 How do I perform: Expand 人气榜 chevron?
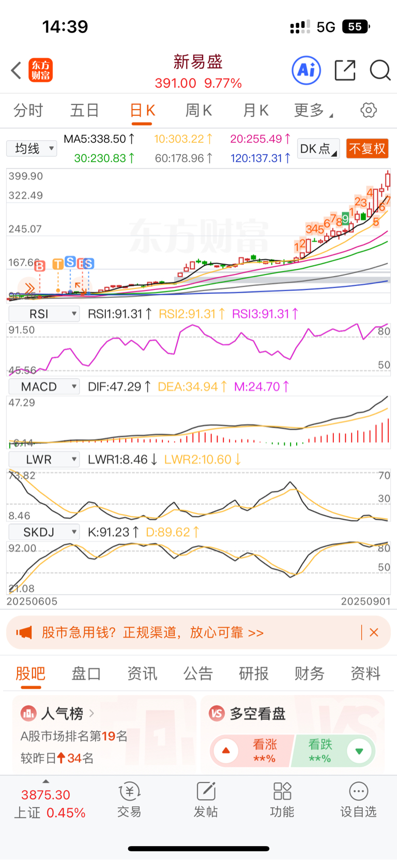tap(91, 713)
